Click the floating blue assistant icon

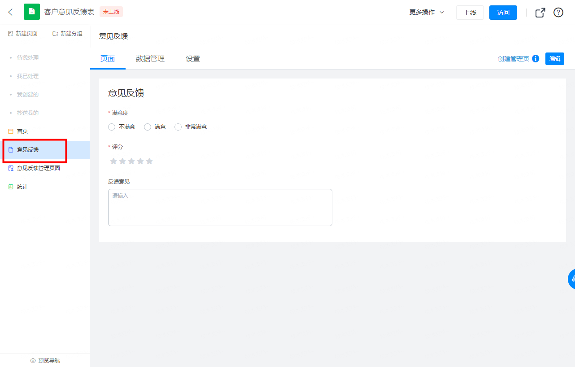pyautogui.click(x=571, y=279)
